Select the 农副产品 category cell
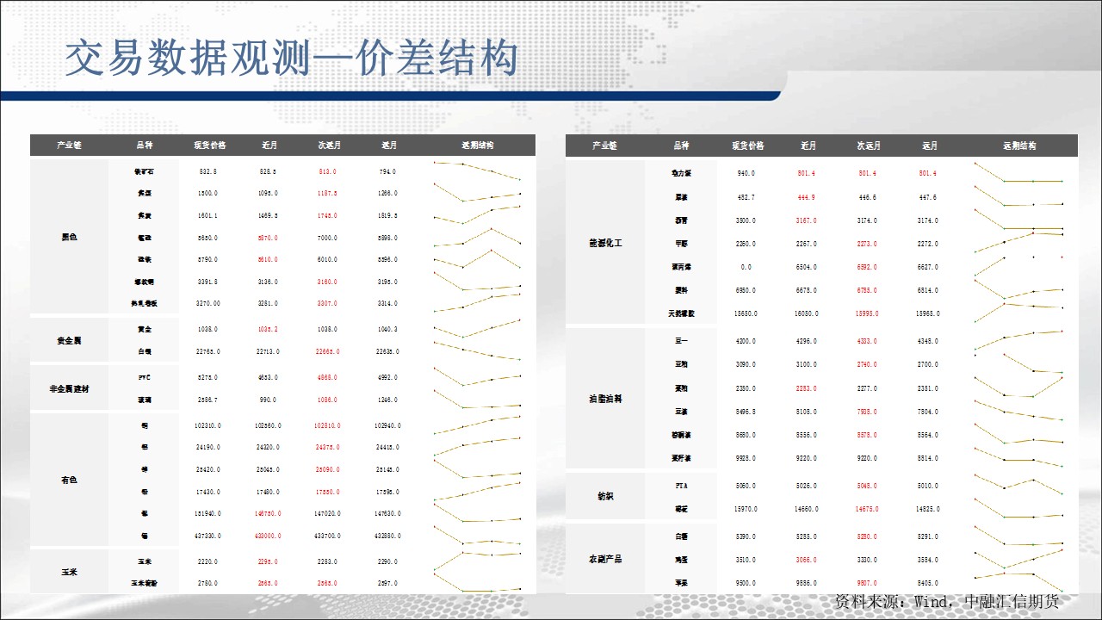The width and height of the screenshot is (1102, 620). (x=604, y=560)
